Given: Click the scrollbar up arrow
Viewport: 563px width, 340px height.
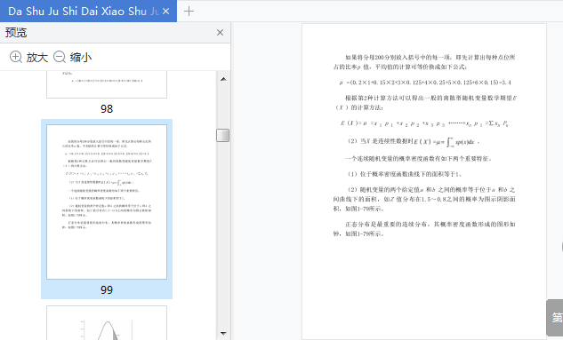Looking at the screenshot, I should (223, 79).
